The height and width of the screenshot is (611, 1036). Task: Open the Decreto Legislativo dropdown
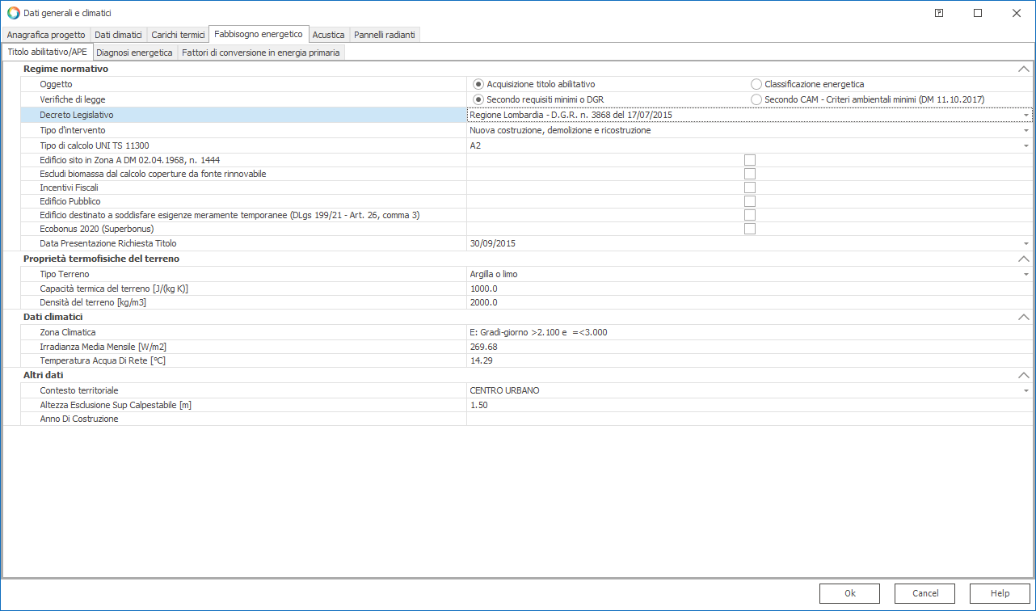[x=1026, y=115]
